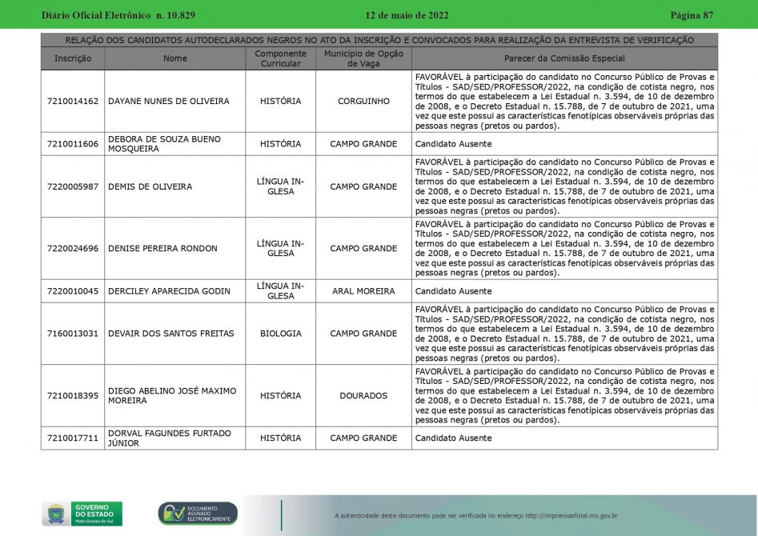The height and width of the screenshot is (536, 758).
Task: Click the Documento Assinado Eletronicamente badge
Action: click(x=198, y=514)
